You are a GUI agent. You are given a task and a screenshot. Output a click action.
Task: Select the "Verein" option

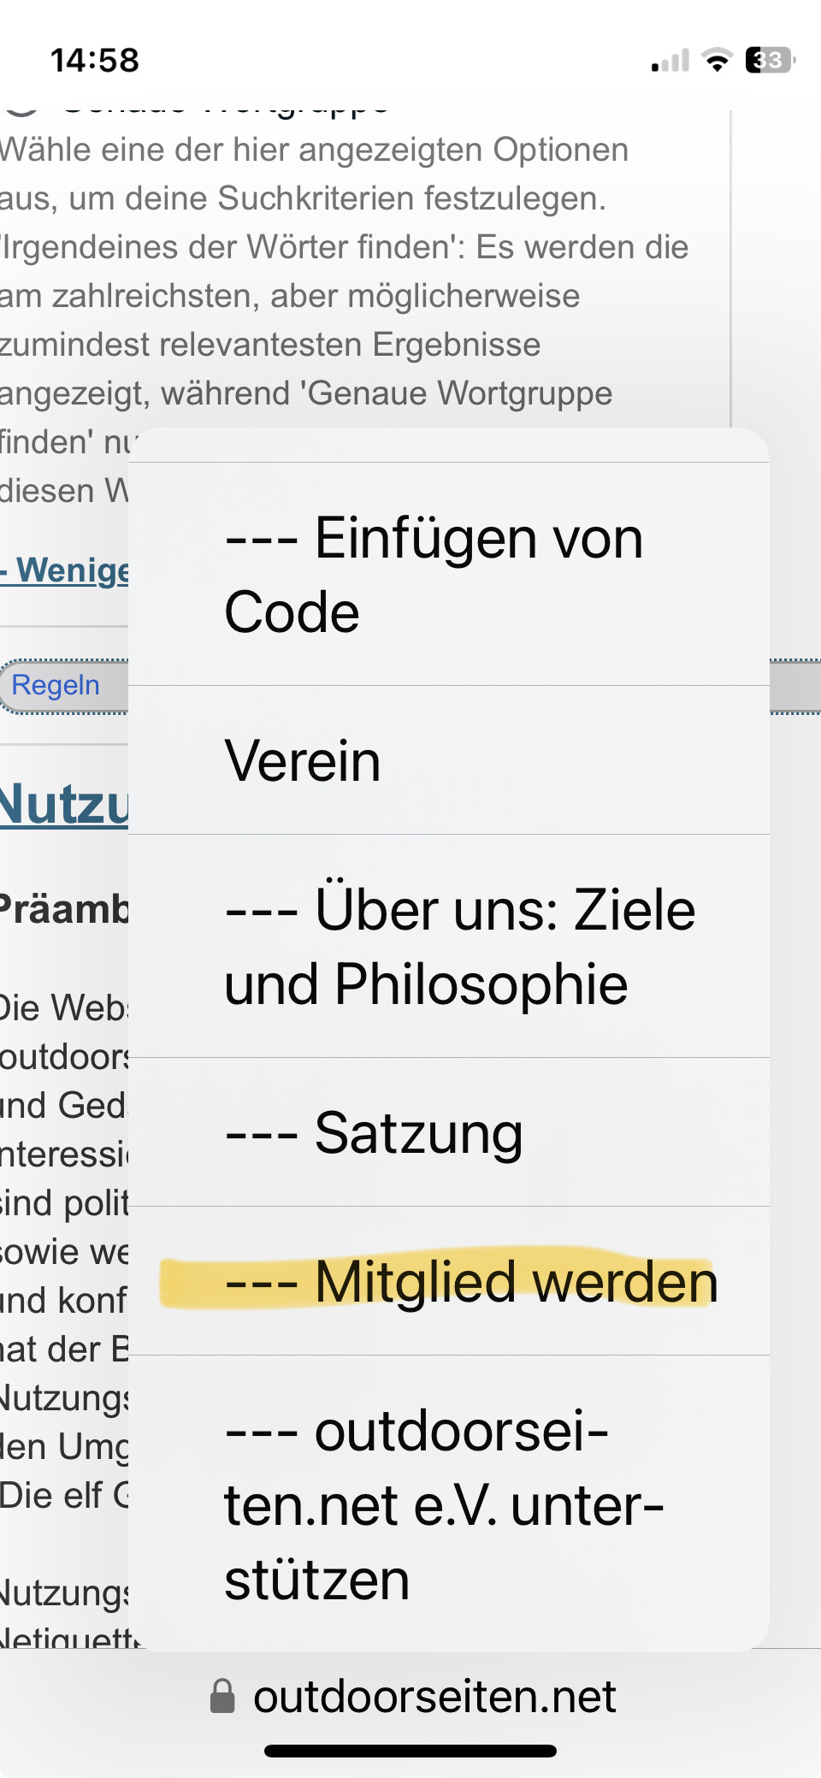click(x=448, y=760)
